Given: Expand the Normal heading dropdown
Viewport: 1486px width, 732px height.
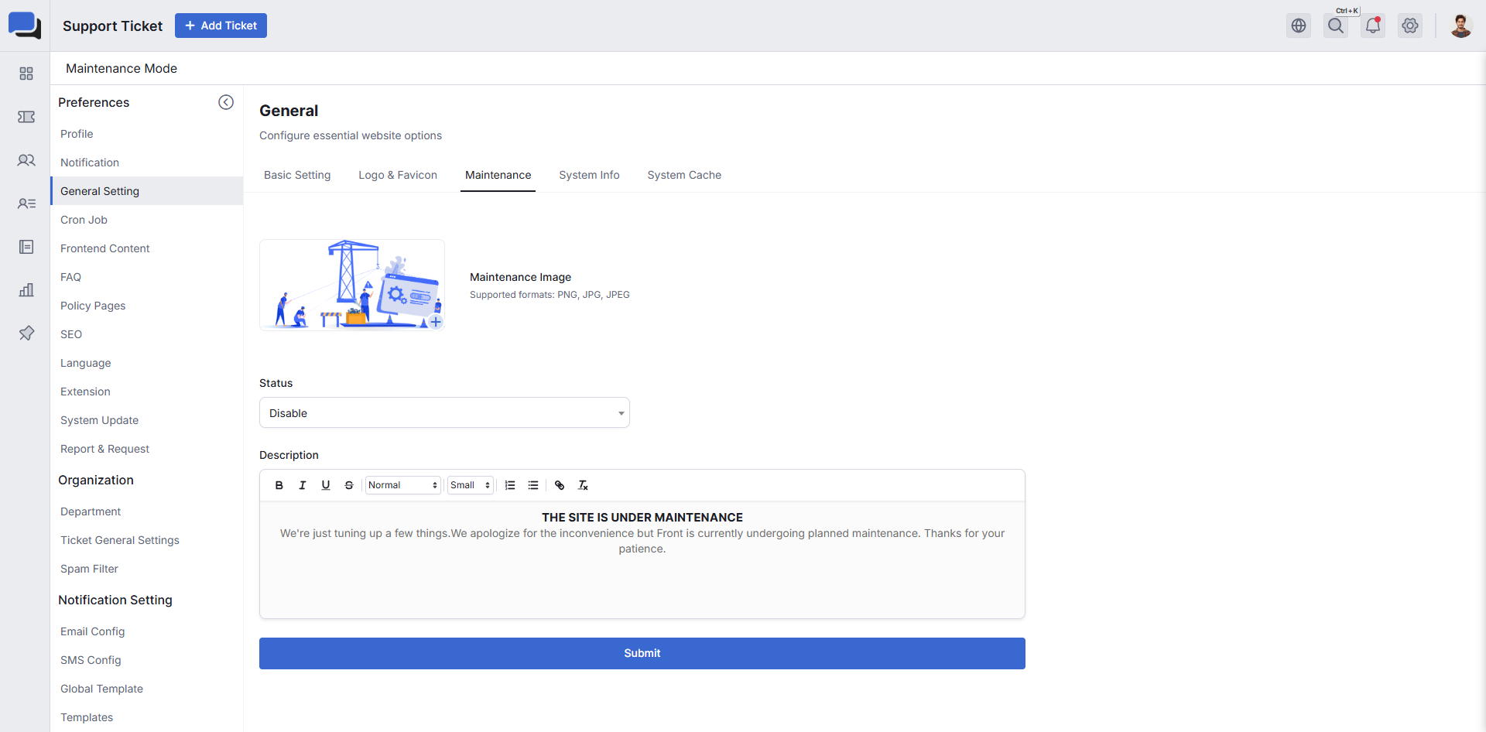Looking at the screenshot, I should [x=402, y=485].
